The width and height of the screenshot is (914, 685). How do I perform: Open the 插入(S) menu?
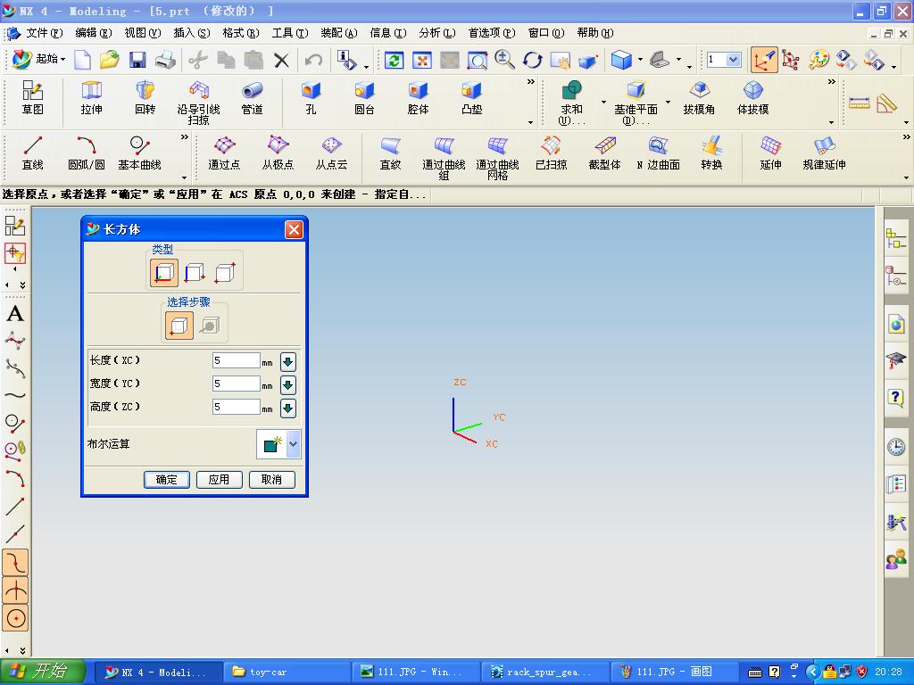pos(192,33)
